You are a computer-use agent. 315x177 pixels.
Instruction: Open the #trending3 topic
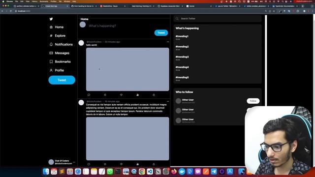pos(182,57)
